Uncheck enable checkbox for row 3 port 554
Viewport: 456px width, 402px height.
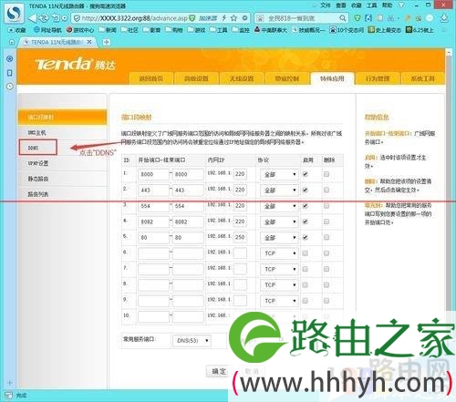pyautogui.click(x=306, y=206)
